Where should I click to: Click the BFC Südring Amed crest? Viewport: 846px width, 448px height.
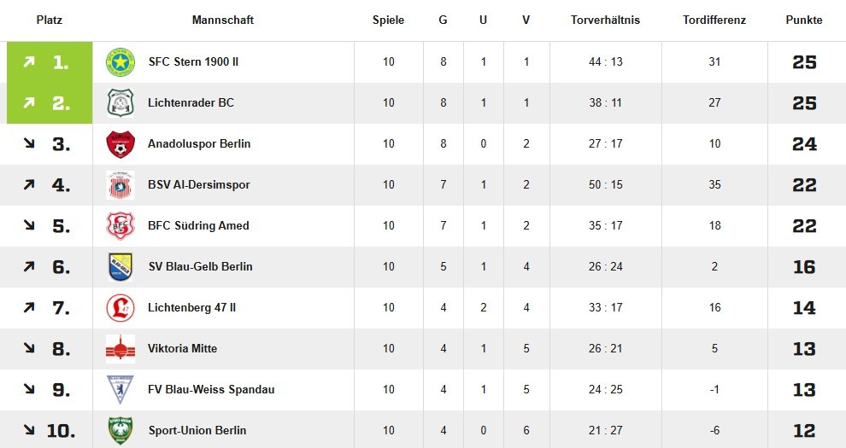(x=120, y=226)
